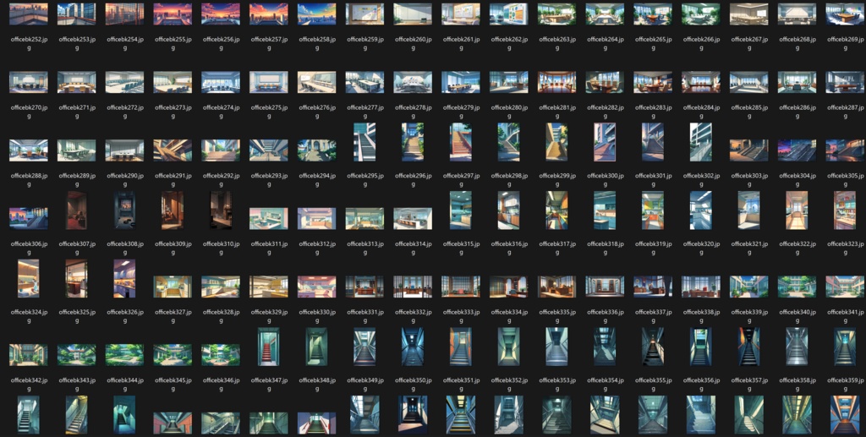
Task: Select the officebk269.jpg thumbnail
Action: point(846,14)
